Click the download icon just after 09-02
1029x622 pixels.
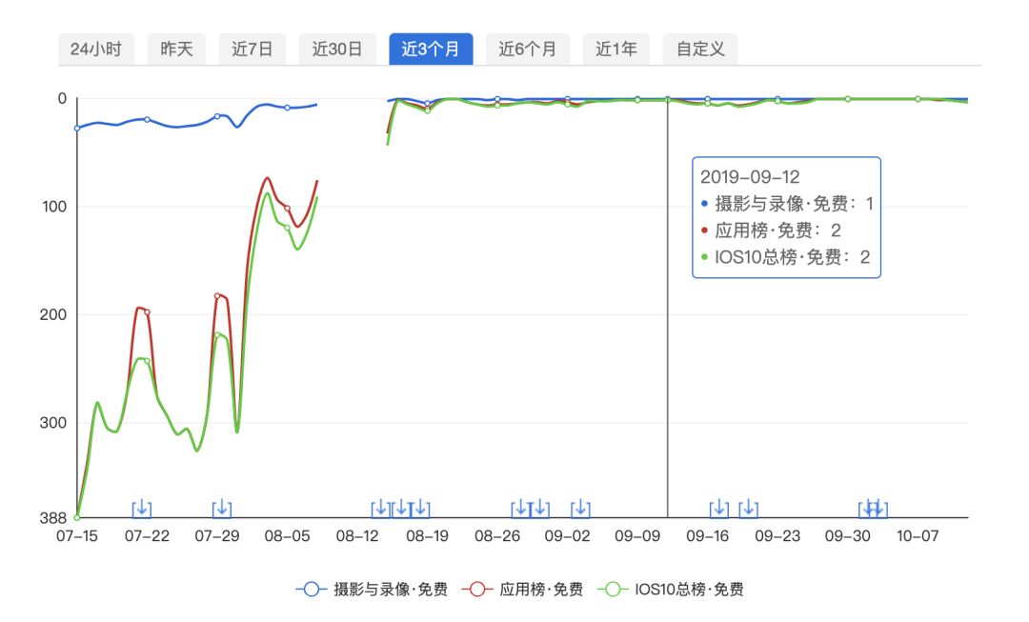[579, 509]
